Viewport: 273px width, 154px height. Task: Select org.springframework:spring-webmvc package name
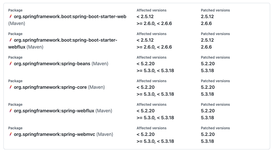tap(55, 134)
